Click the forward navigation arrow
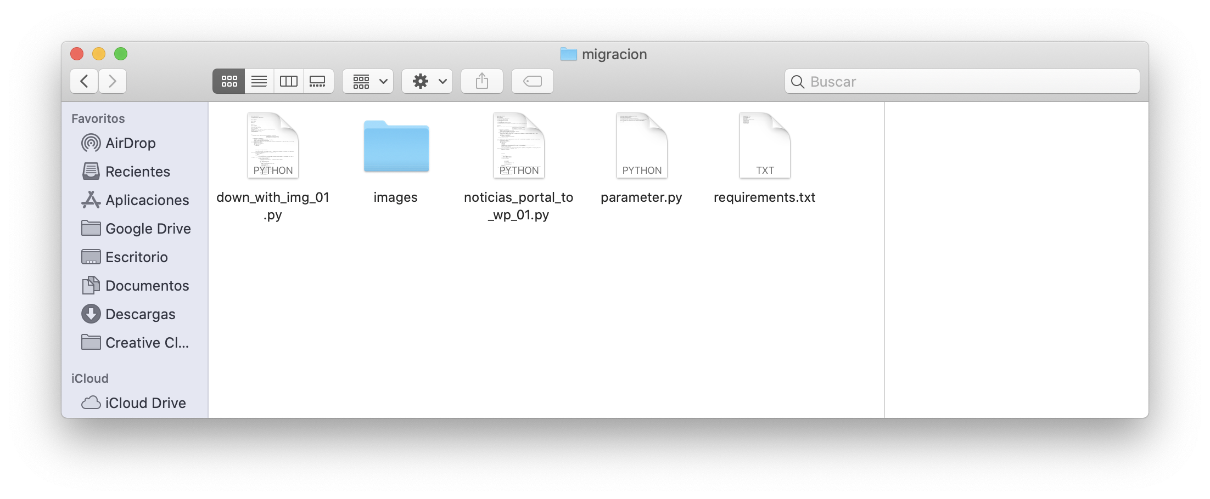The height and width of the screenshot is (499, 1210). click(x=113, y=81)
